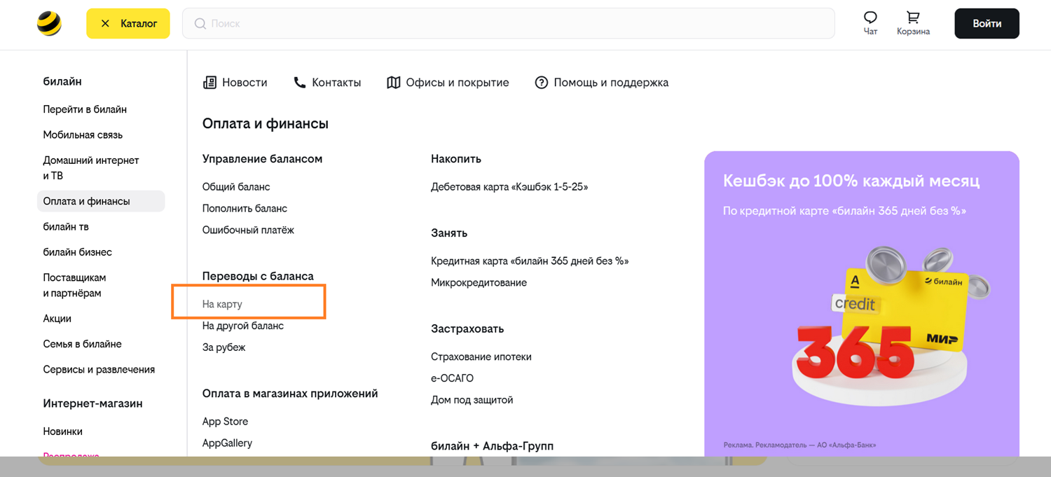Click the билайн + Альфа-Групп heading
Viewport: 1051px width, 477px height.
[x=492, y=446]
